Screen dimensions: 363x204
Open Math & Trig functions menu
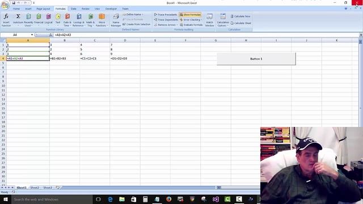click(x=91, y=20)
